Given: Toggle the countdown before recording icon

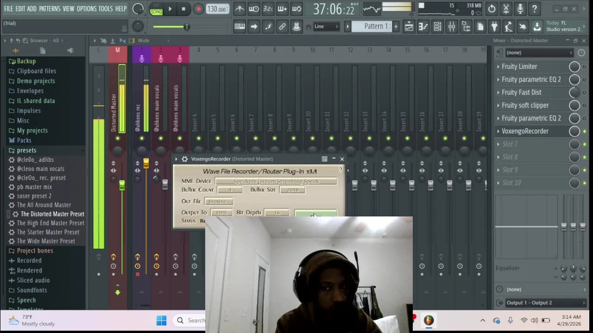Looking at the screenshot, I should coord(268,9).
